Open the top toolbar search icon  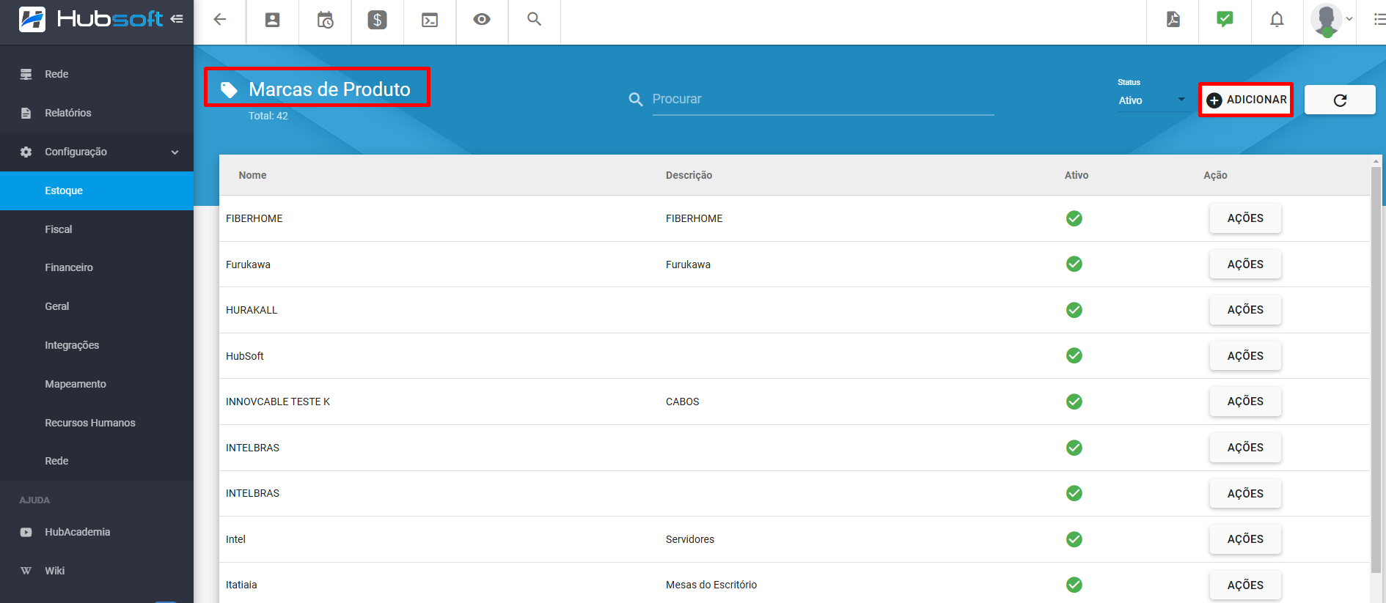(534, 19)
